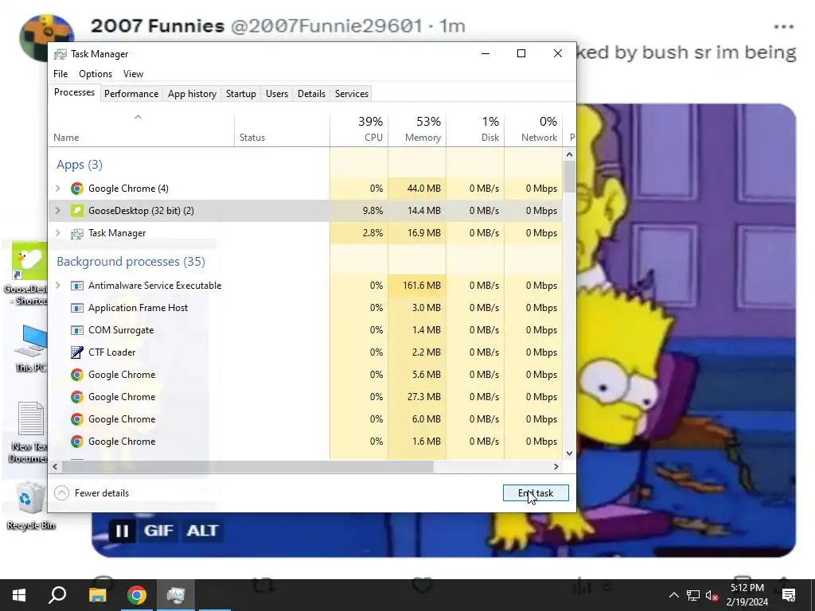Open the tweet more options ellipsis
815x611 pixels.
[x=784, y=26]
